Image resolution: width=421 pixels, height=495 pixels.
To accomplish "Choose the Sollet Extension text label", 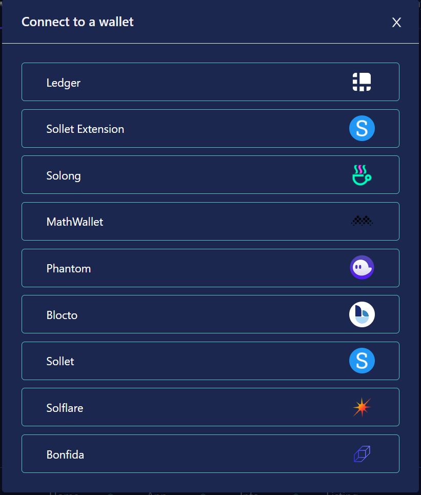I will click(85, 129).
